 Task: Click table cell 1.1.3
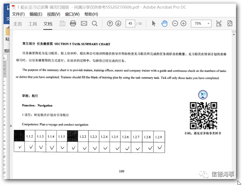point(40,136)
